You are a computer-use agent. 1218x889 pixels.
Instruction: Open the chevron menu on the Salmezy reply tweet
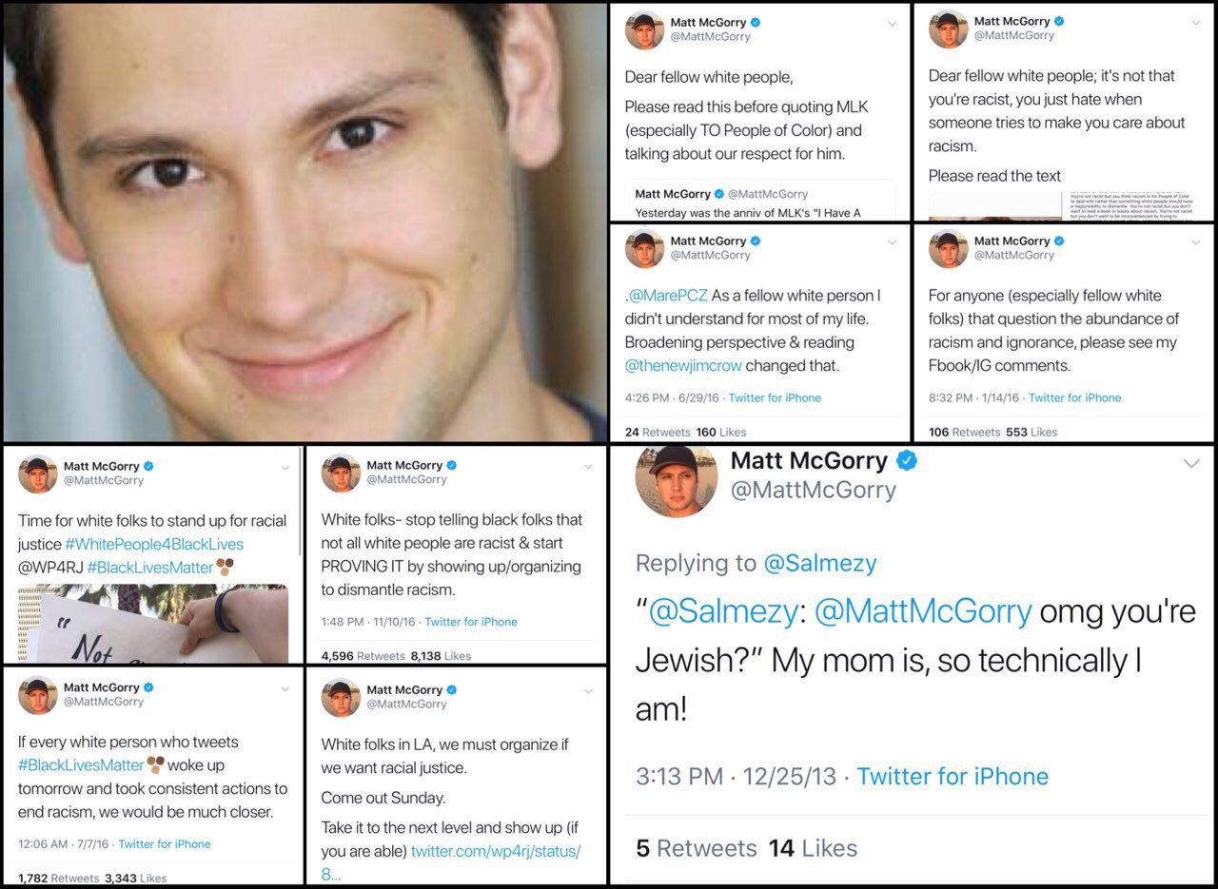point(1191,463)
